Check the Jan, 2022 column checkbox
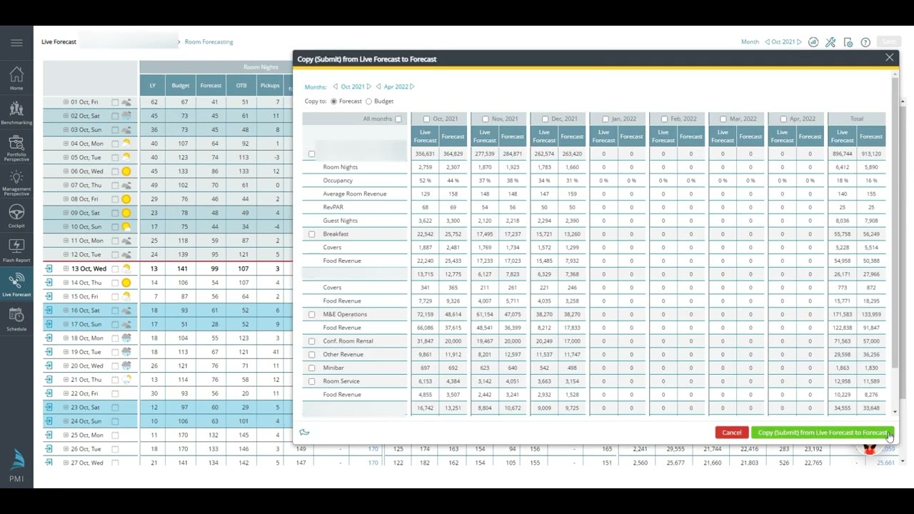Screen dimensions: 914x514 click(x=605, y=119)
